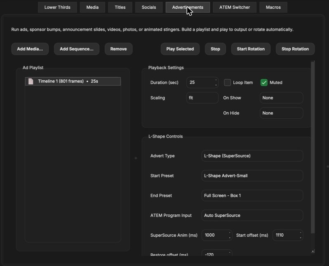The height and width of the screenshot is (266, 329).
Task: Click the splitter handle beside Ad Playlist
Action: click(136, 158)
